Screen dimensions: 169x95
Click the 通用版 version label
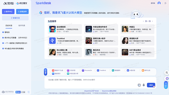point(153,3)
